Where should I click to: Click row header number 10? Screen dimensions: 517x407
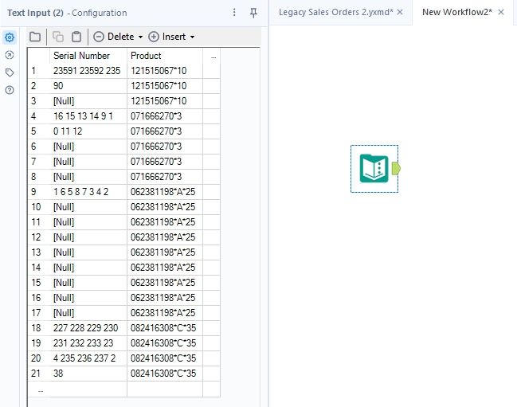click(39, 207)
